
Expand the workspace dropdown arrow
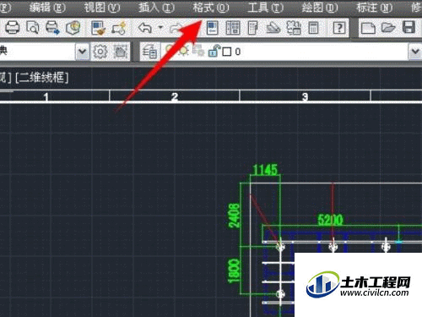coord(82,52)
